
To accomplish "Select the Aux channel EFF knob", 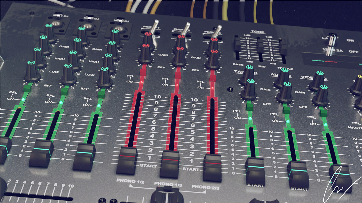I will [285, 92].
